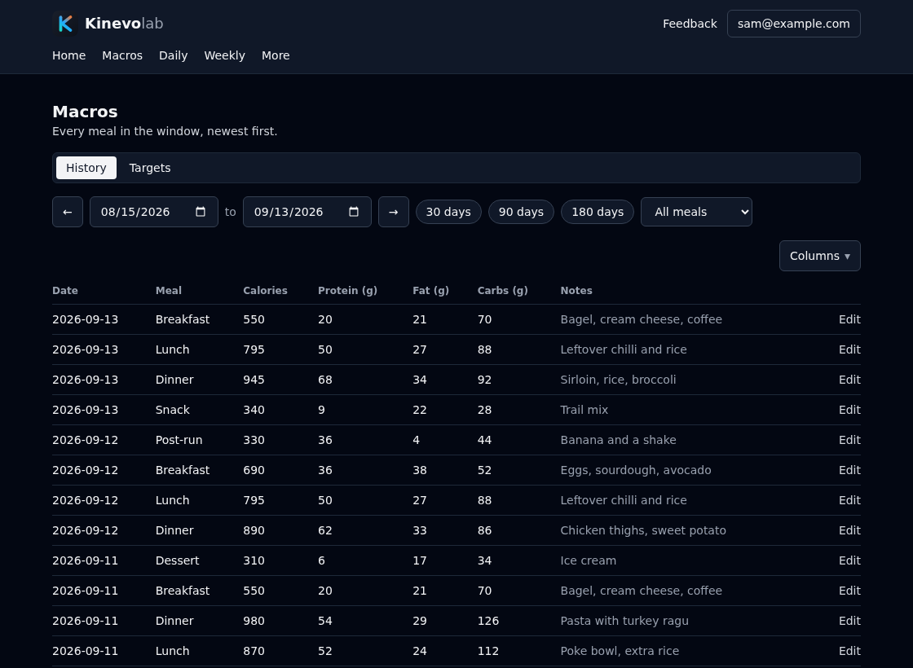913x668 pixels.
Task: Click the Date column header
Action: point(65,290)
